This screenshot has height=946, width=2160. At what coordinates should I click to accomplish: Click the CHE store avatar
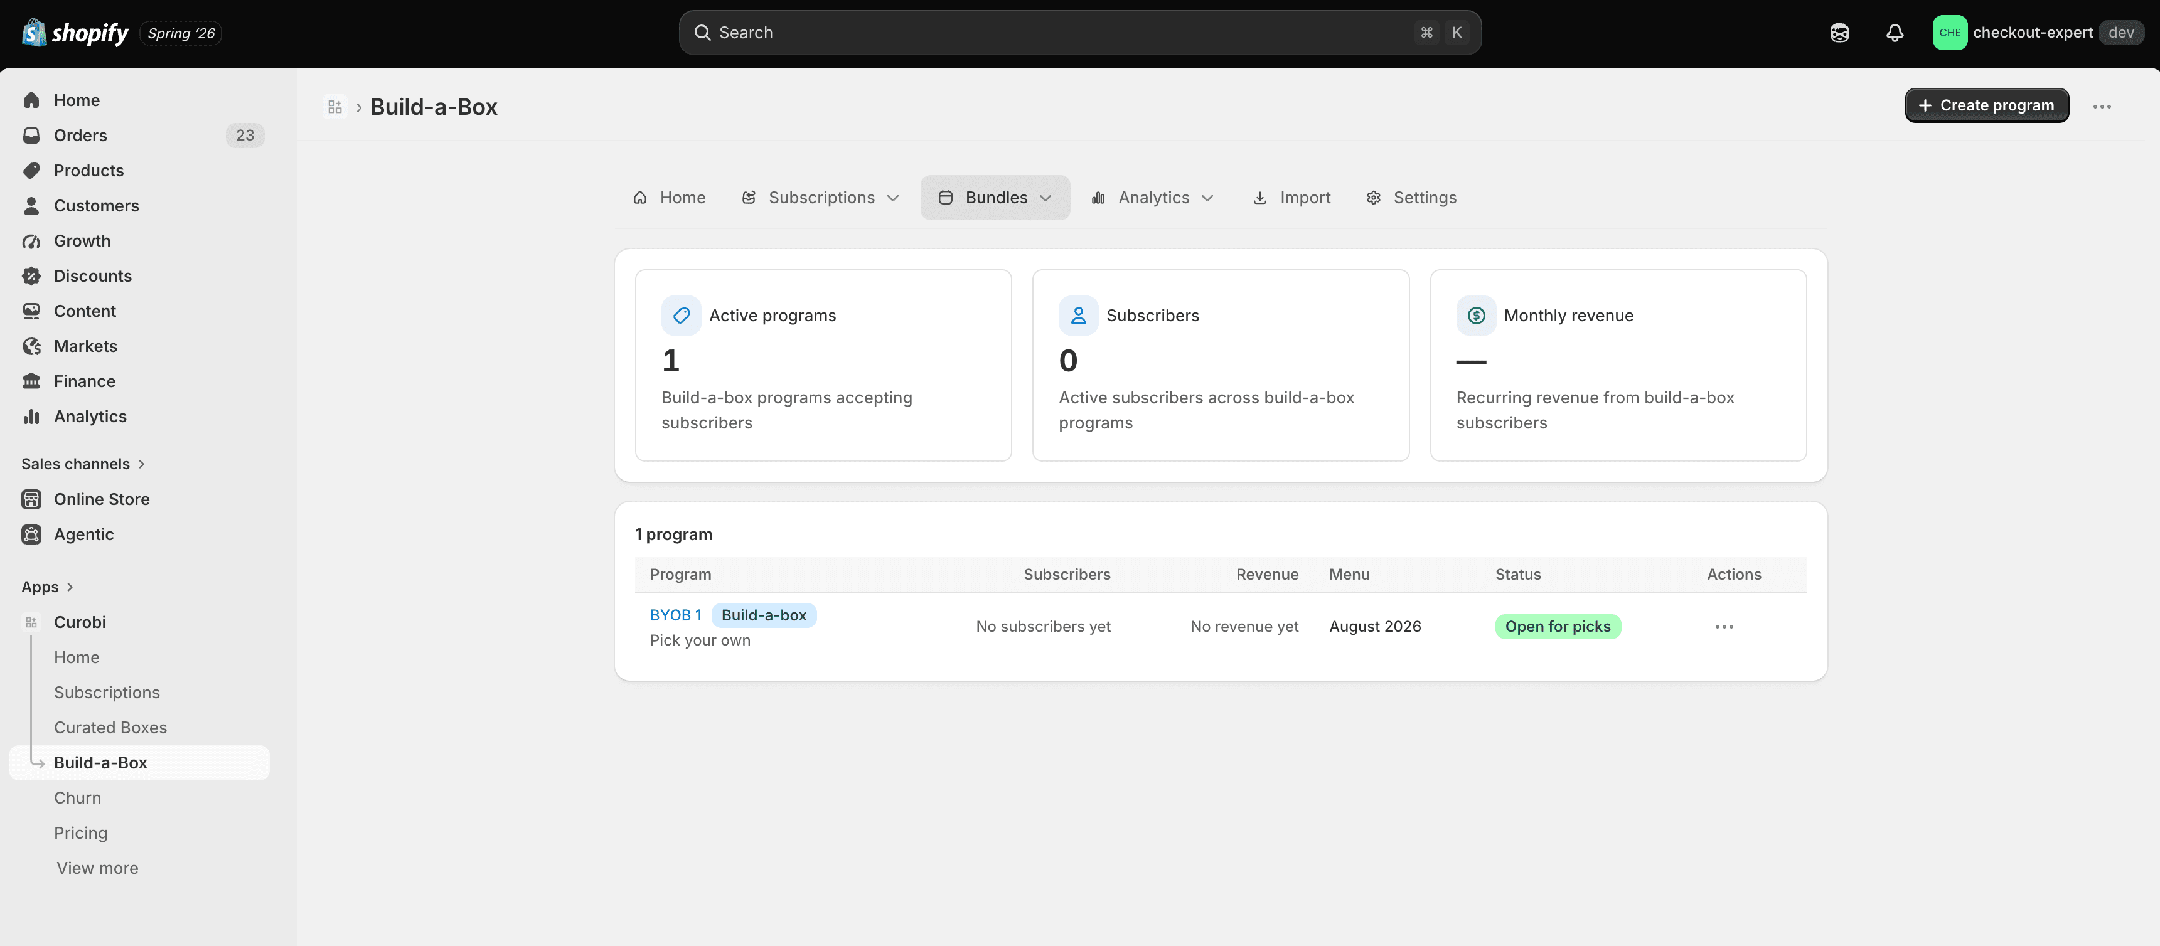[1950, 33]
